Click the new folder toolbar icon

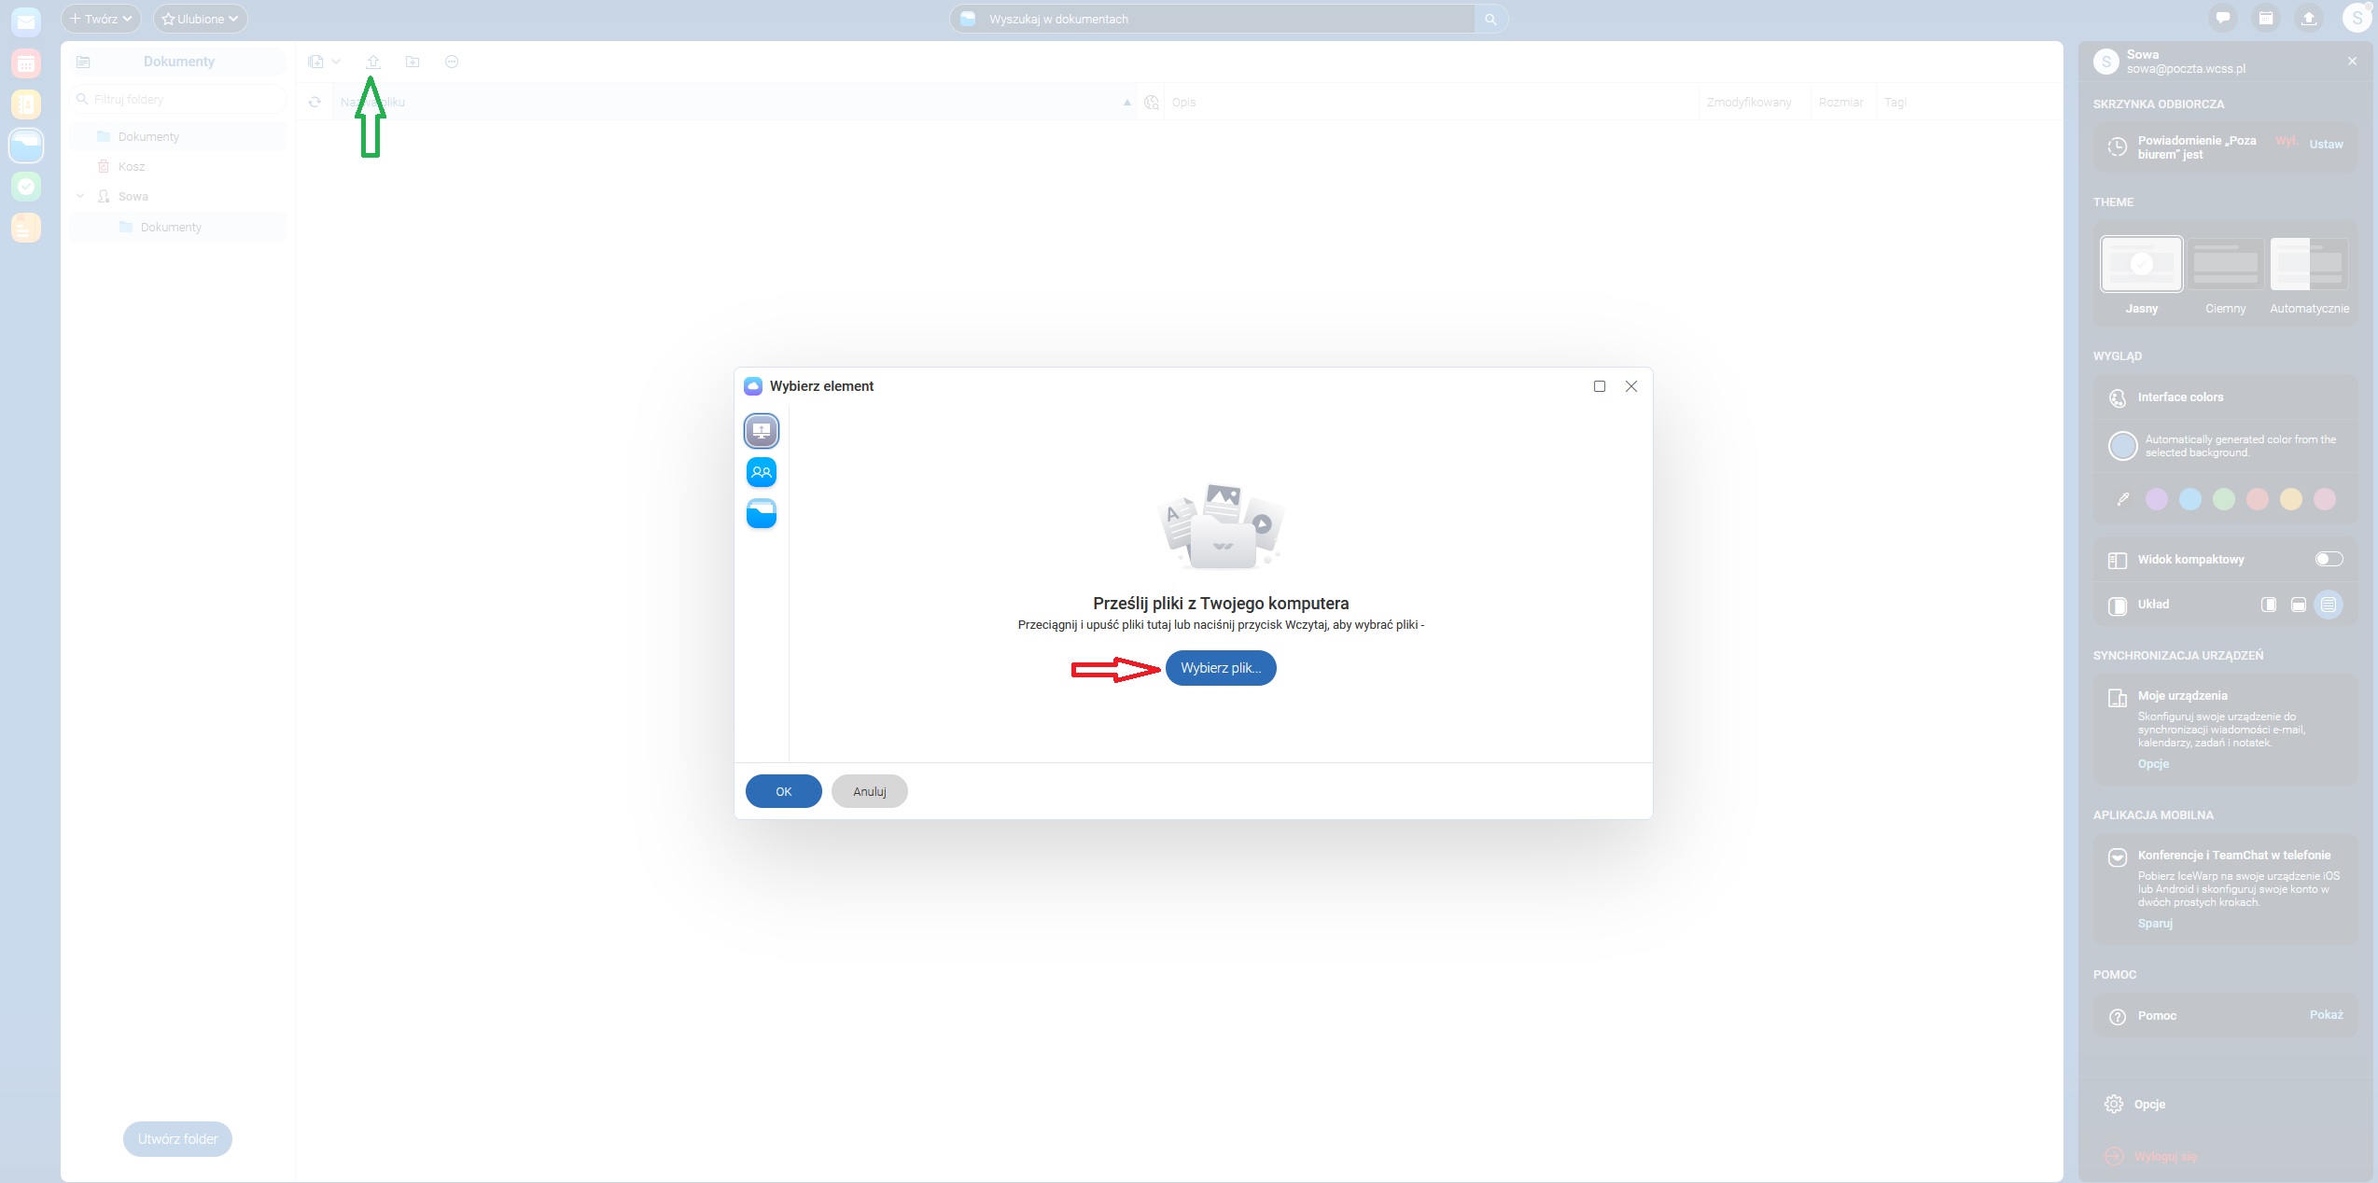(x=413, y=62)
